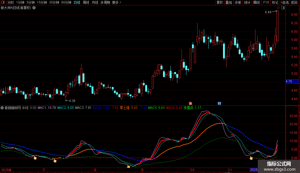
Task: Select the 15分钟 period tab
Action: tap(42, 2)
